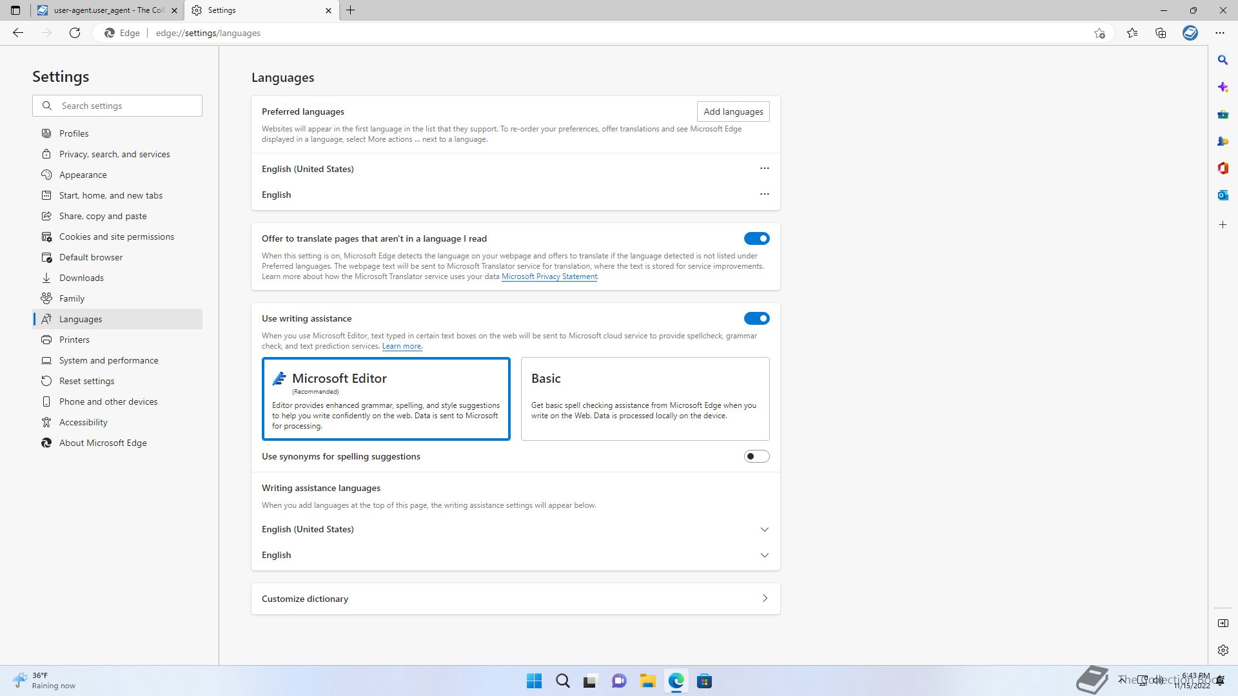Open writing assistance Learn more link
Viewport: 1238px width, 696px height.
(402, 346)
